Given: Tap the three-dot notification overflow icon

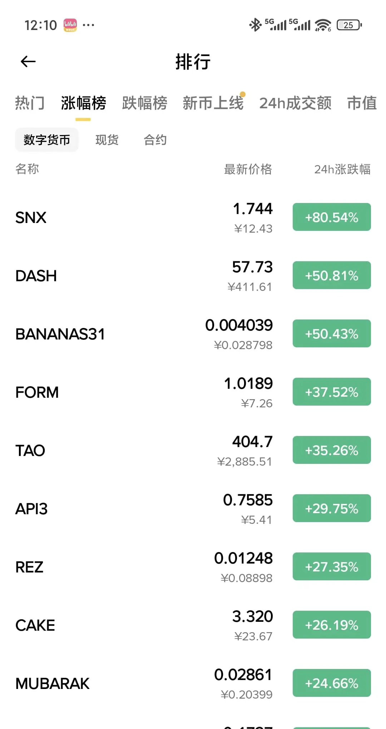Looking at the screenshot, I should click(x=88, y=25).
